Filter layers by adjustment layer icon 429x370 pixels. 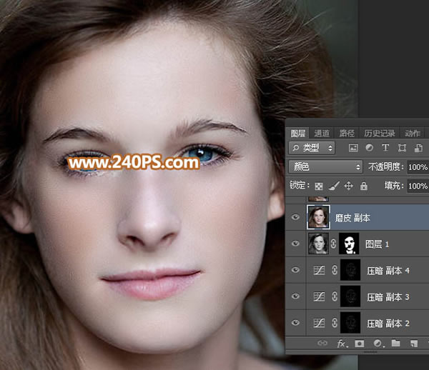pos(370,148)
